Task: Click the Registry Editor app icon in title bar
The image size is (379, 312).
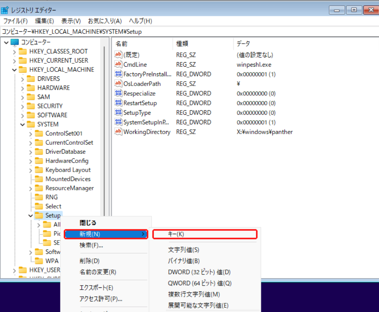Action: click(4, 10)
